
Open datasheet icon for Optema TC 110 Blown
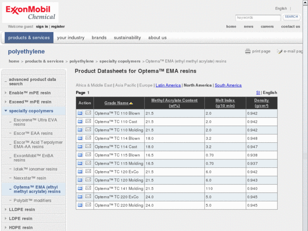[x=80, y=113]
